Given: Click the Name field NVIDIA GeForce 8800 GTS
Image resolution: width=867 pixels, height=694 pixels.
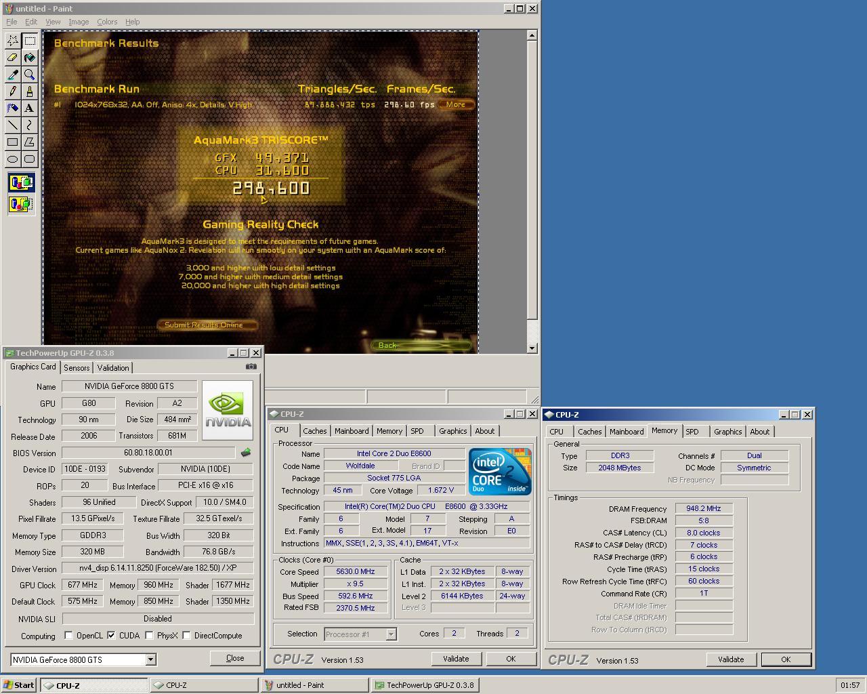Looking at the screenshot, I should (129, 386).
